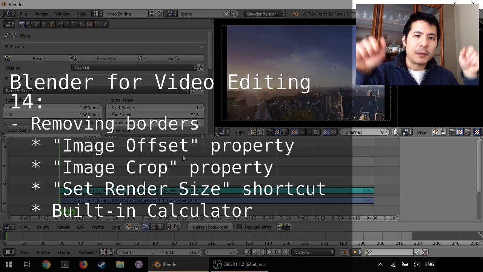The height and width of the screenshot is (272, 483).
Task: Add a new screen layout plus icon
Action: pos(152,14)
